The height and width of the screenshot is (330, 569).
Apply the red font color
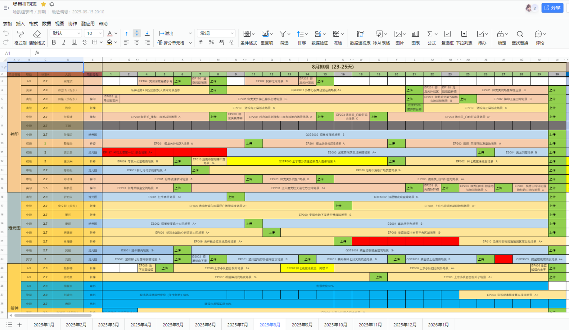110,33
